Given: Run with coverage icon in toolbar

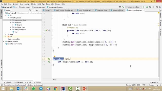Looking at the screenshot, I should [150, 7].
